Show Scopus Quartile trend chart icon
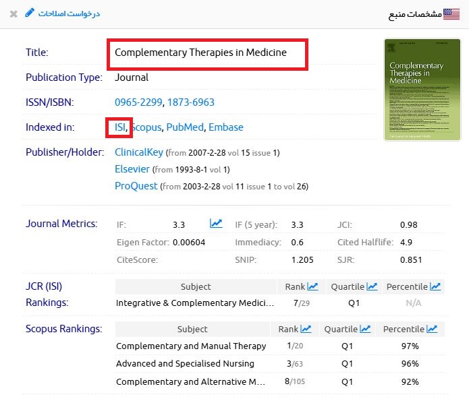 365,329
